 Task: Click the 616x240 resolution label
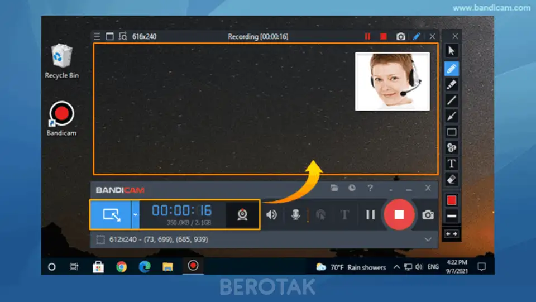pyautogui.click(x=144, y=36)
